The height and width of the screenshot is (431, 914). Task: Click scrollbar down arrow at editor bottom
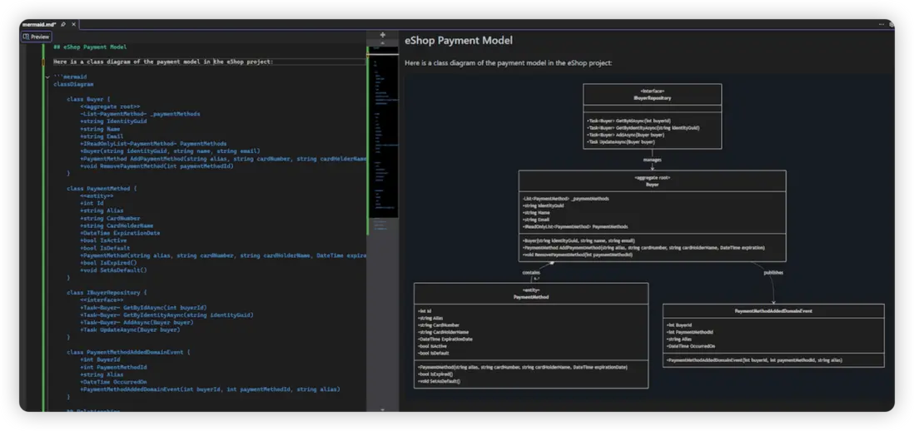click(382, 409)
